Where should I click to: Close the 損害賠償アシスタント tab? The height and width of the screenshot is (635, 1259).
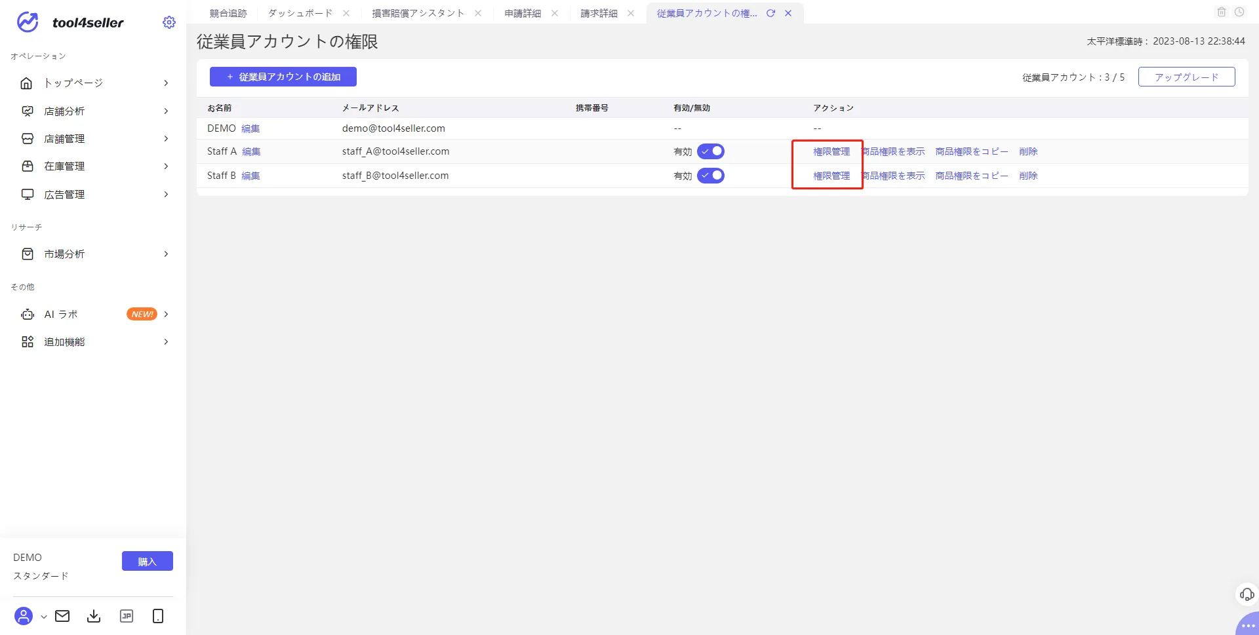478,13
